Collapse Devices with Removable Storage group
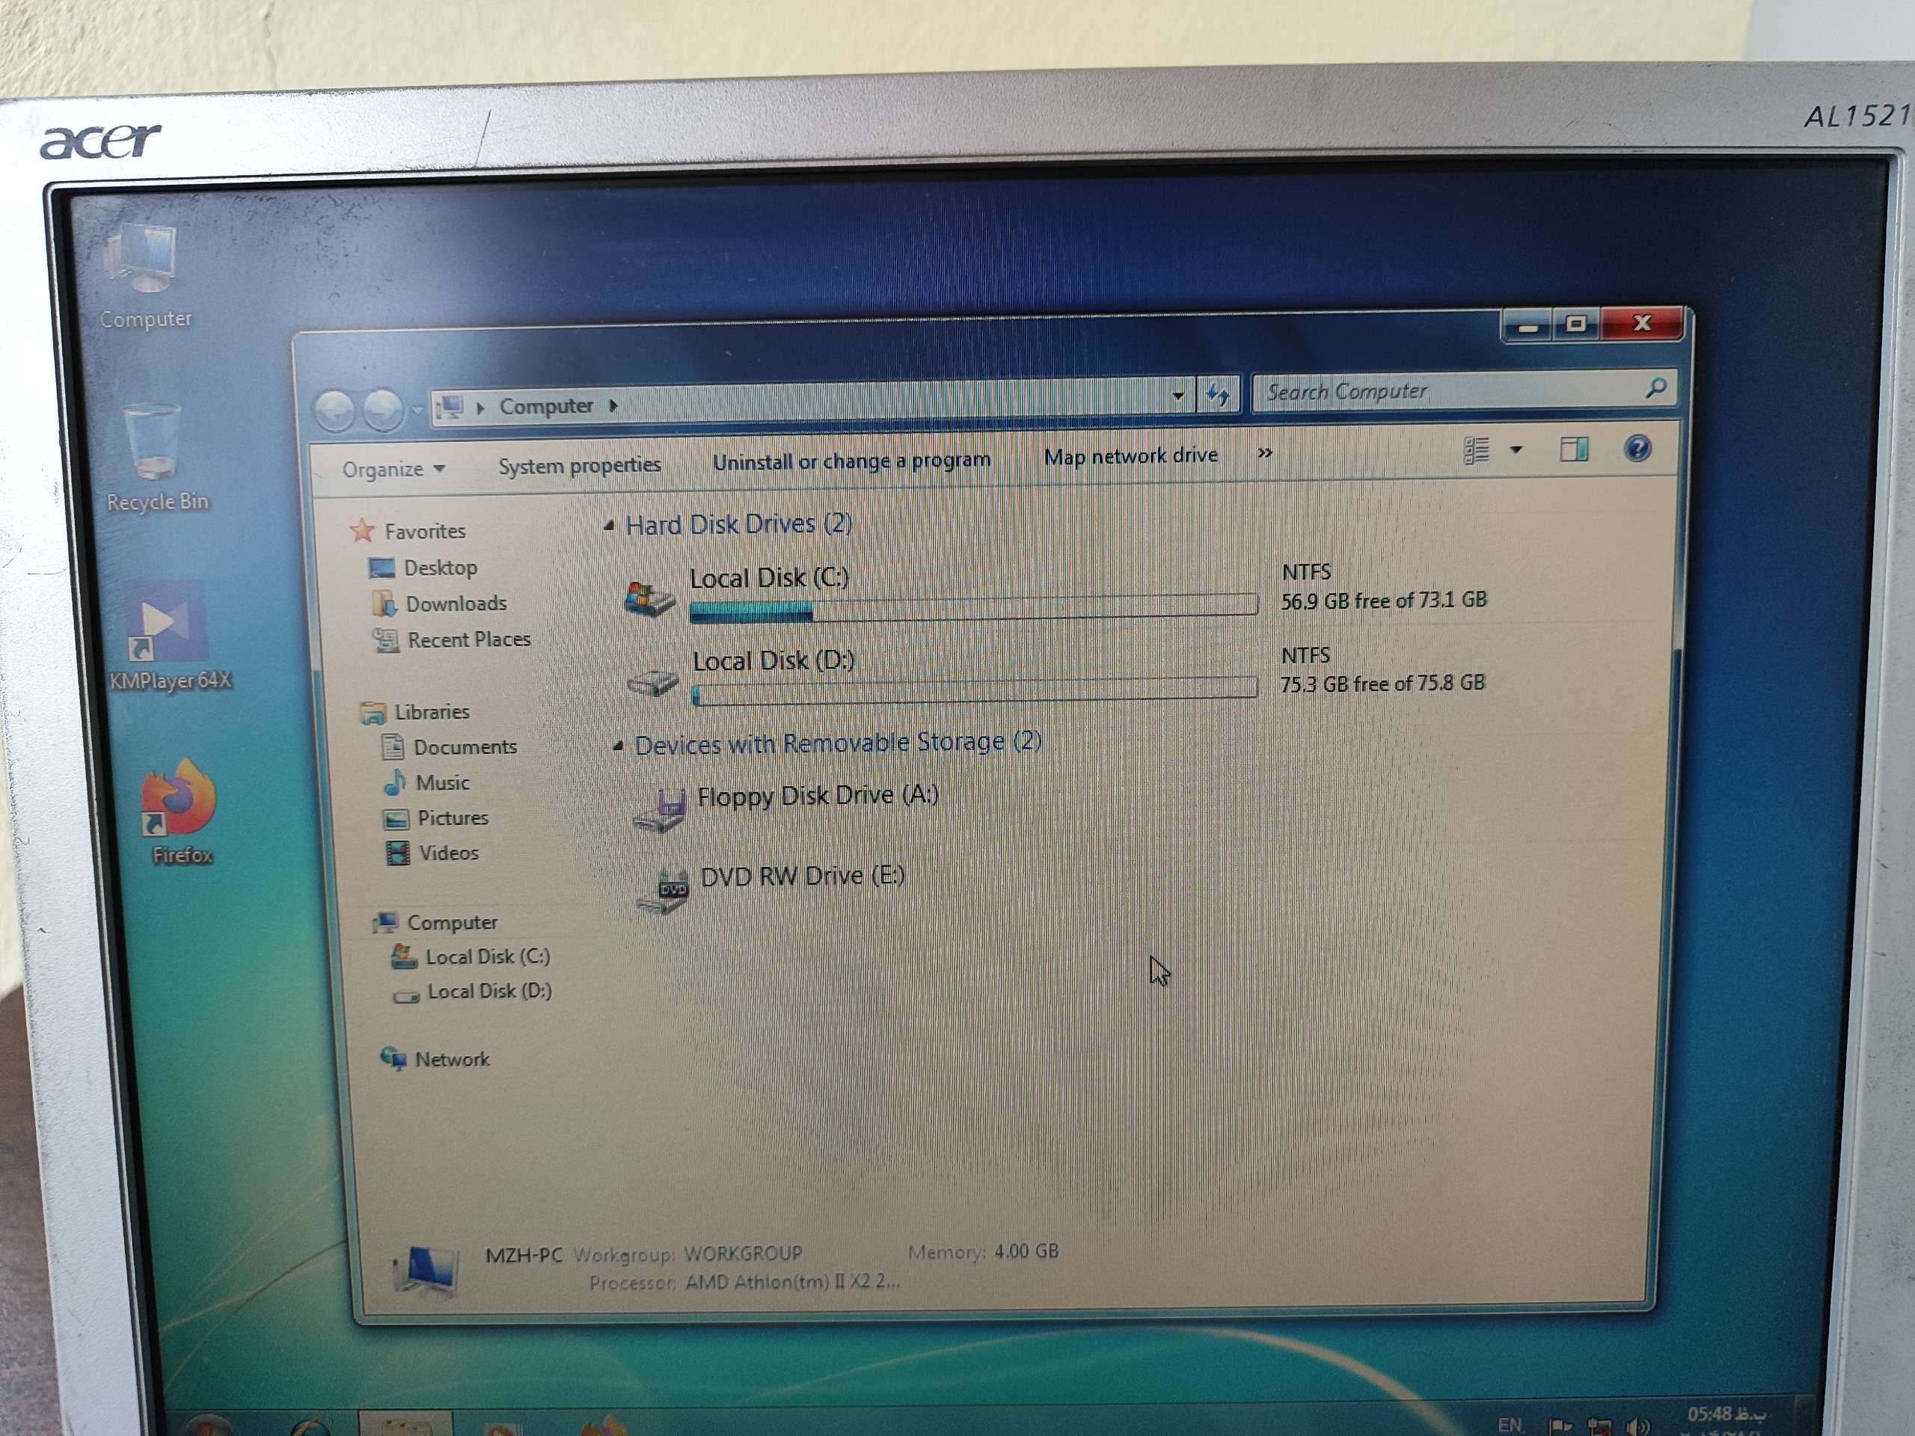The width and height of the screenshot is (1915, 1436). pyautogui.click(x=618, y=746)
